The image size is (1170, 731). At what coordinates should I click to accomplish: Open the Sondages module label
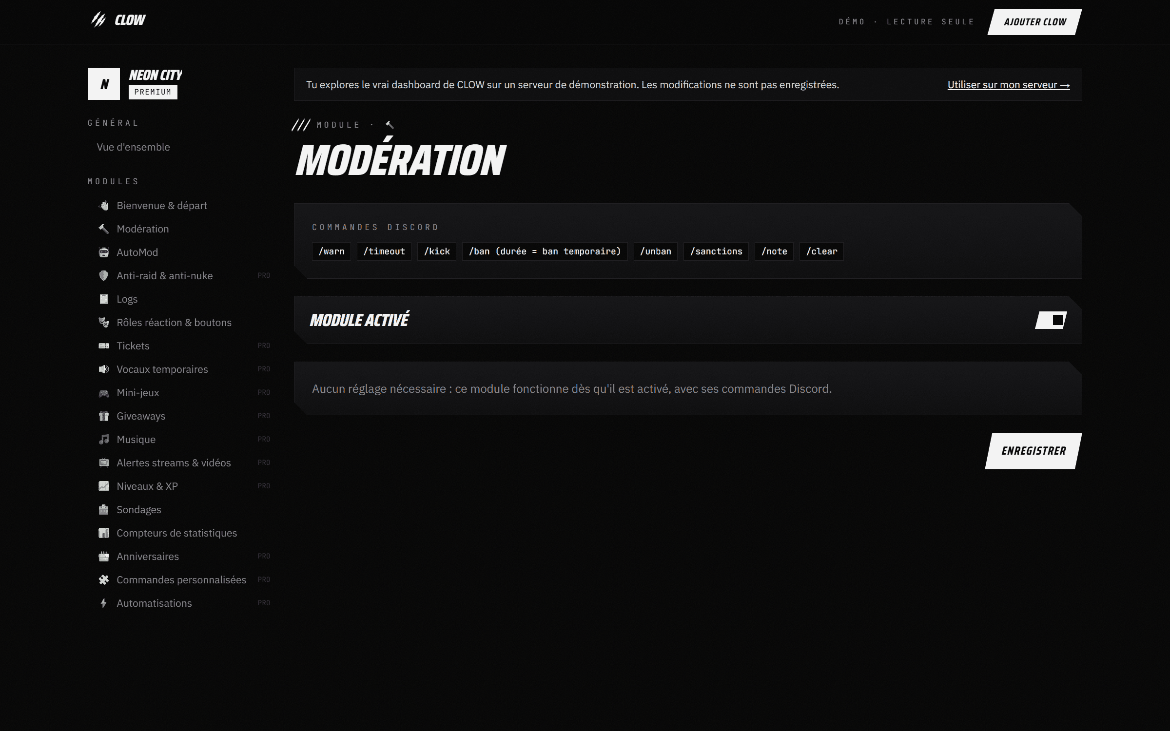138,510
